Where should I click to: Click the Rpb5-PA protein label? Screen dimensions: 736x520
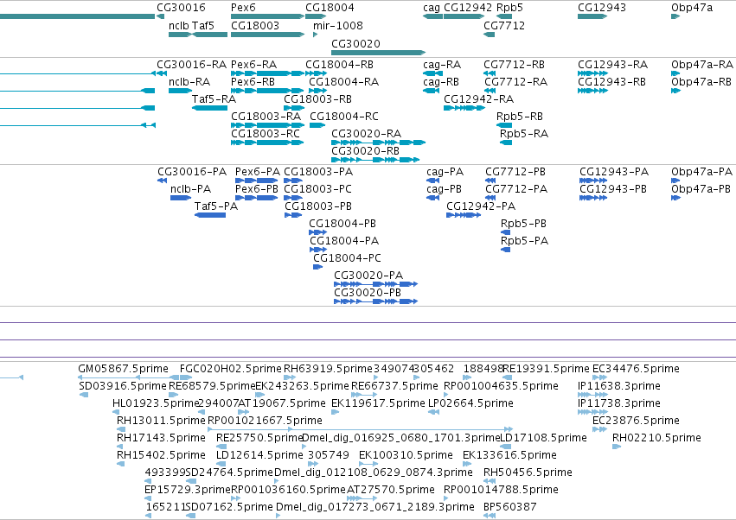click(524, 241)
